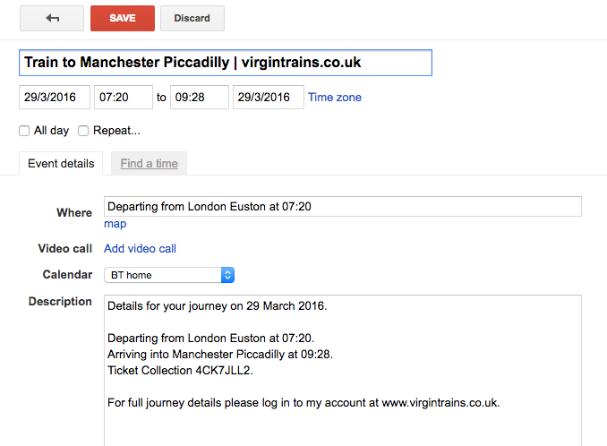Click the end date 29/3/2016 field
This screenshot has width=607, height=446.
pos(268,97)
